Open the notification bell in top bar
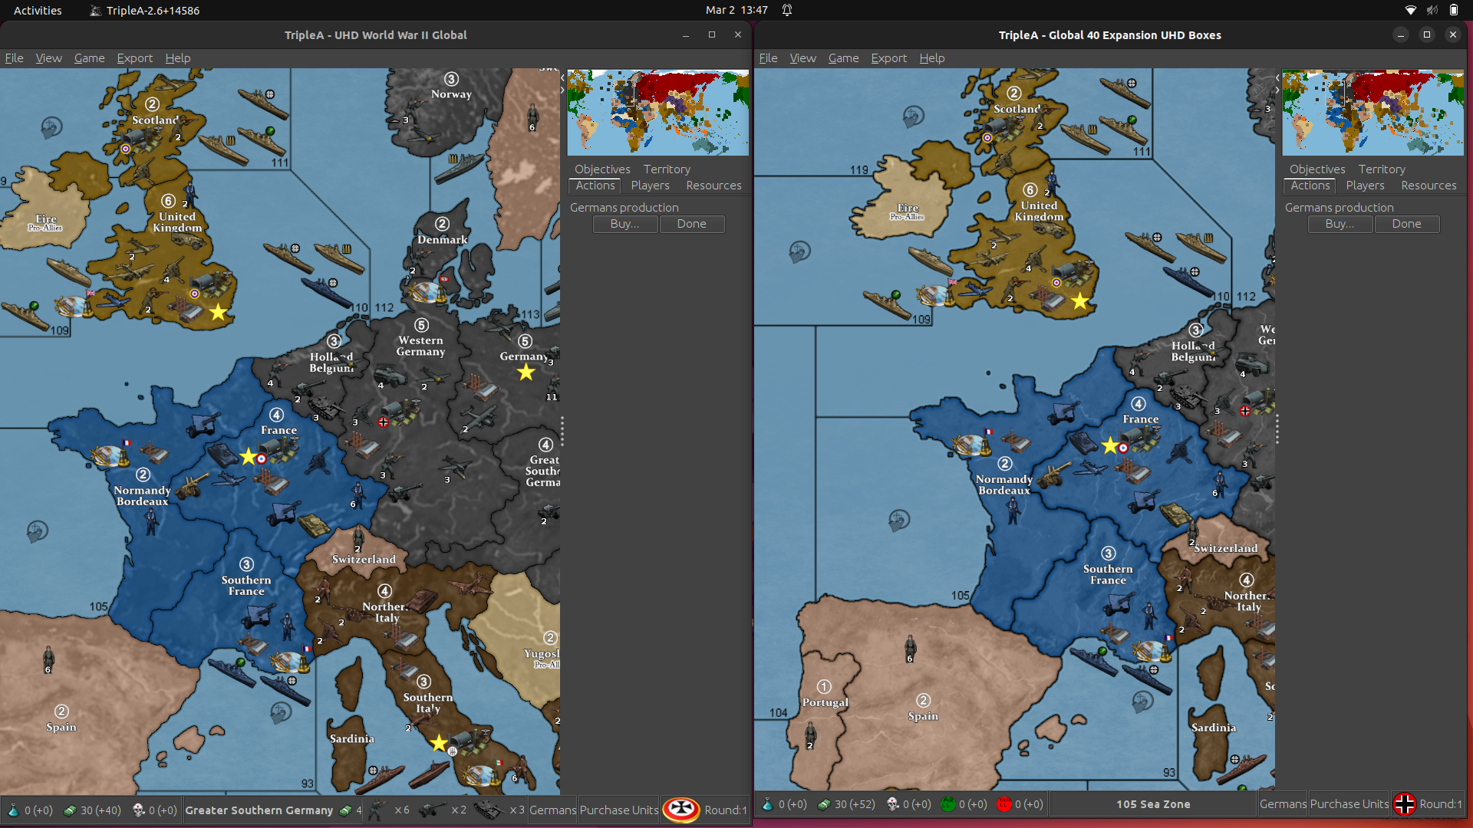The width and height of the screenshot is (1473, 828). tap(787, 10)
